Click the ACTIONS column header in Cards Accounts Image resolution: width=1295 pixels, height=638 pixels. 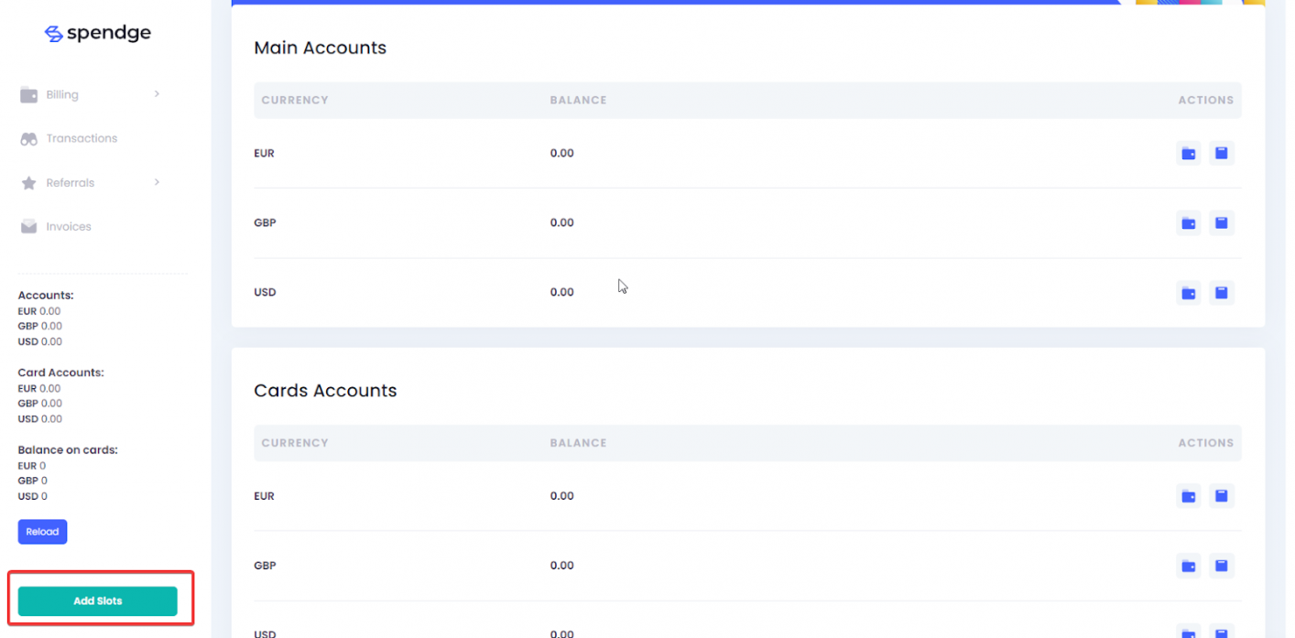(1206, 443)
